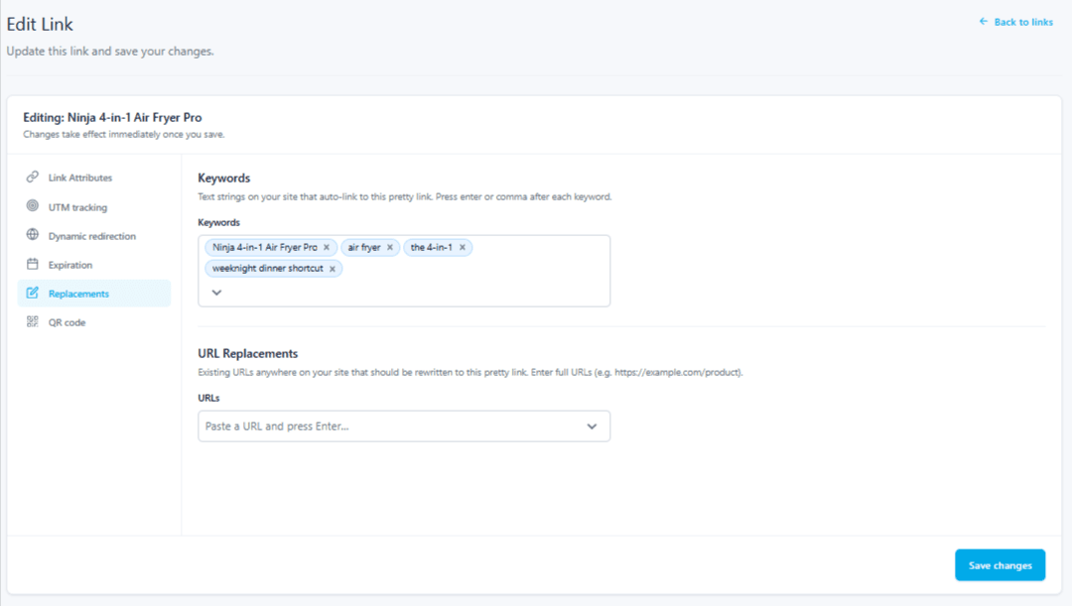The width and height of the screenshot is (1072, 606).
Task: Click the QR code grid icon
Action: coord(32,321)
